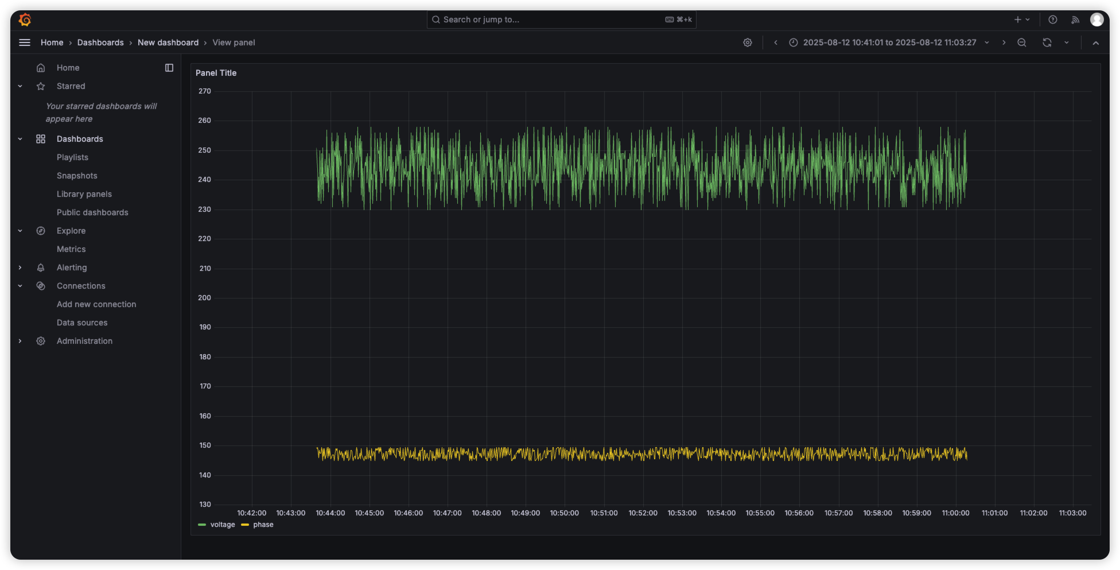Viewport: 1120px width, 570px height.
Task: Open the Explore Metrics page
Action: click(71, 249)
